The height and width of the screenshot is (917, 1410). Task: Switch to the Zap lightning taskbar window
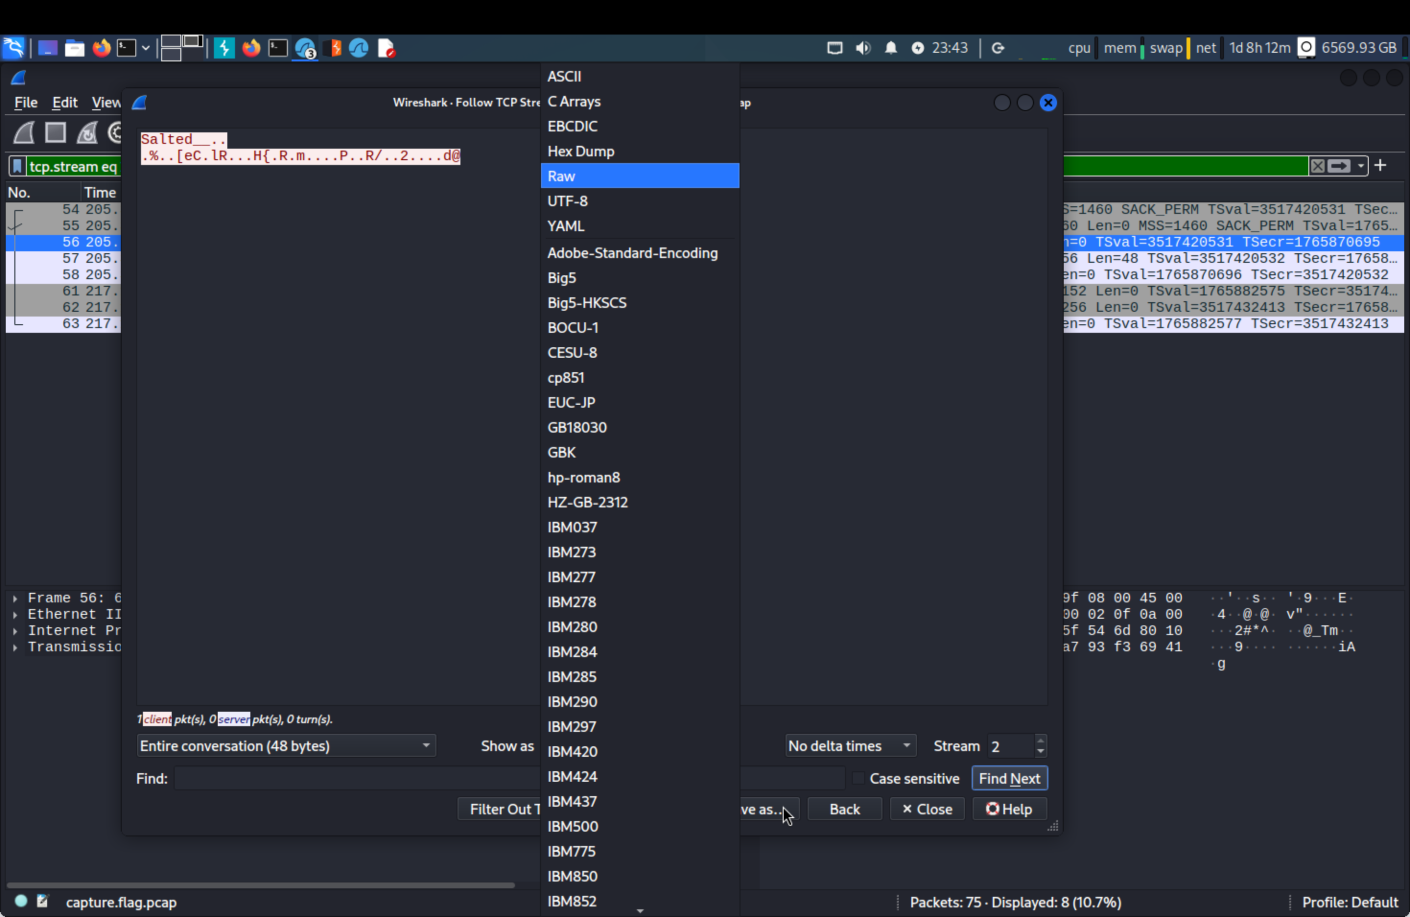pos(224,48)
